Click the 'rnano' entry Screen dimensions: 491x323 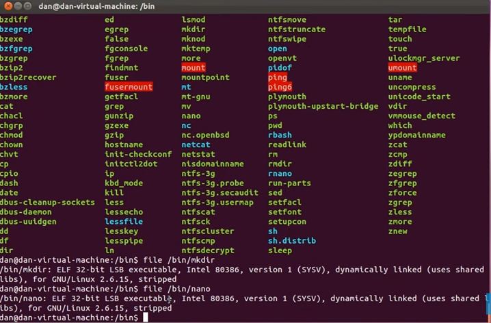click(280, 174)
